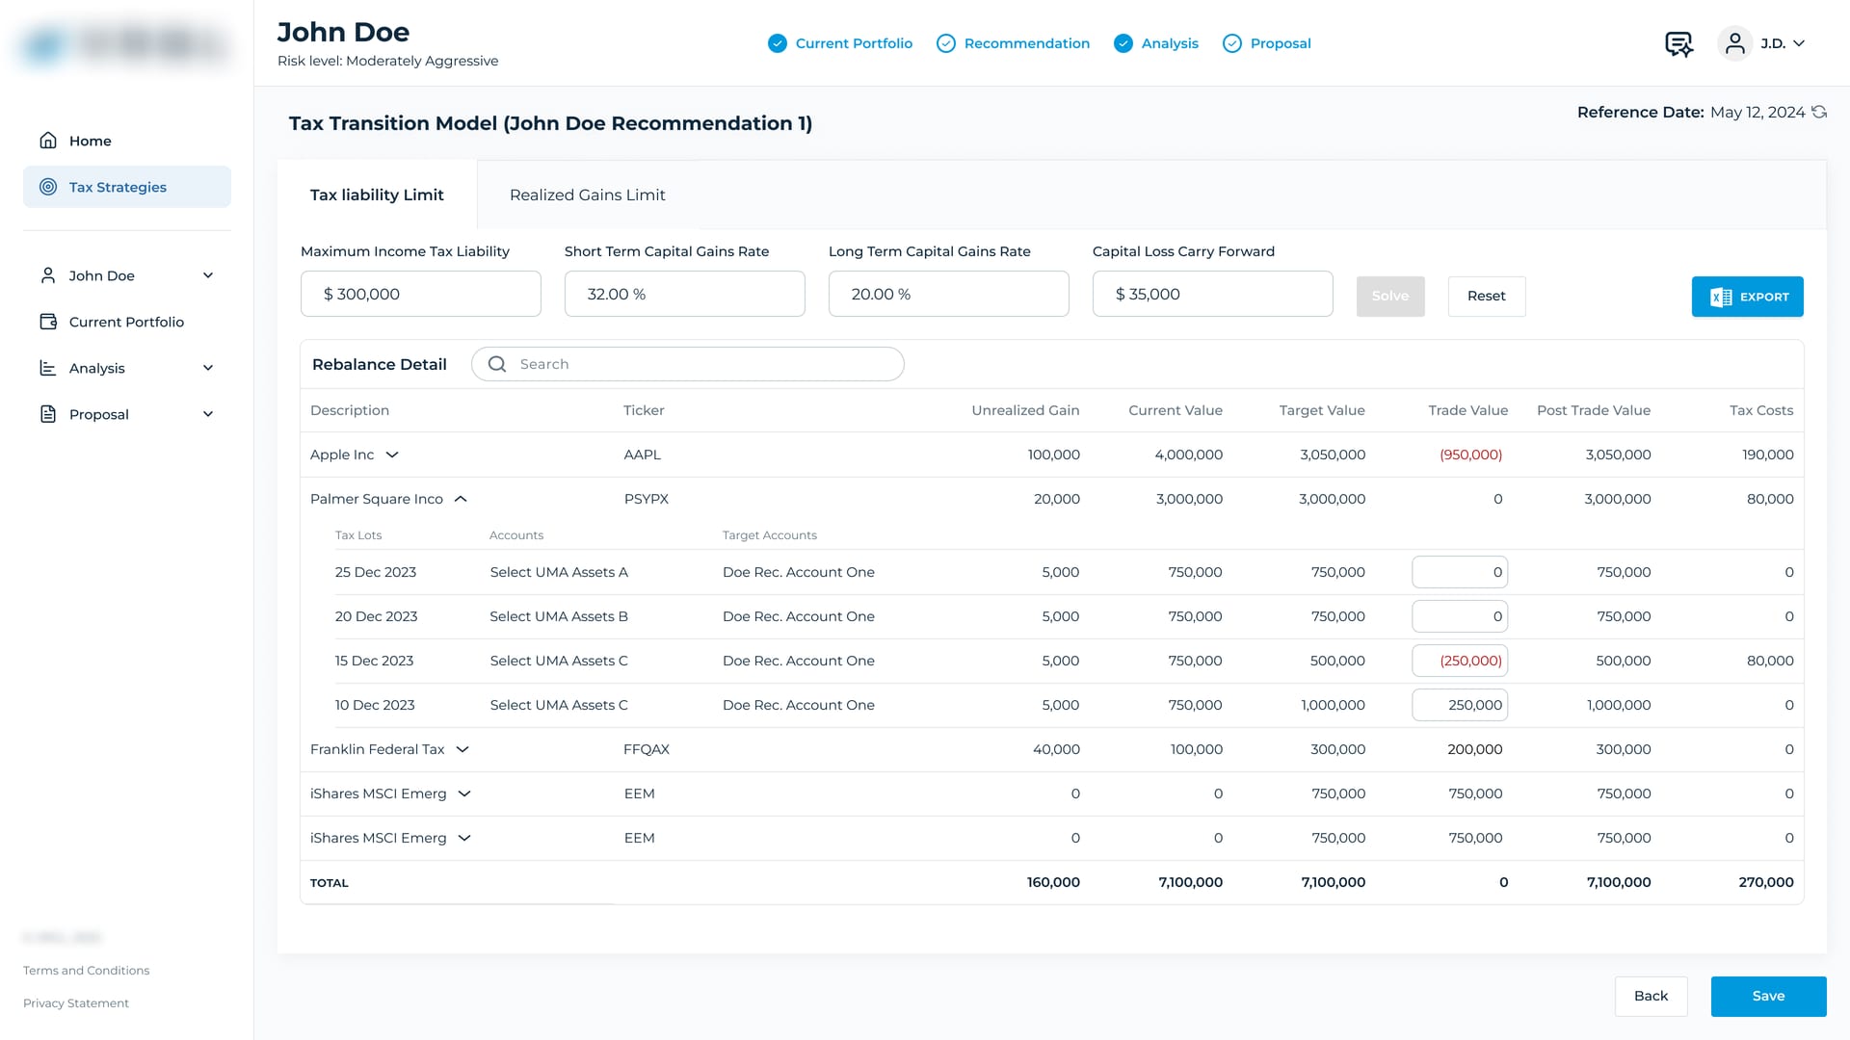Expand the first iShares MSCI Emerg row
This screenshot has height=1040, width=1850.
click(x=464, y=793)
